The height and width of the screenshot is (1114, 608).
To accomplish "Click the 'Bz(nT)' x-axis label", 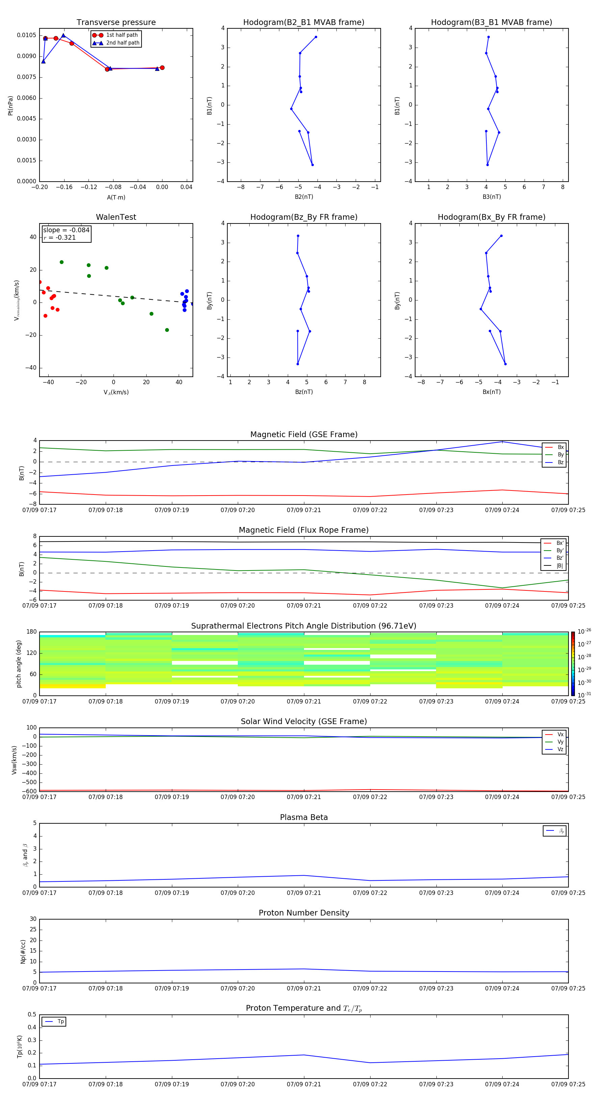I will [x=304, y=392].
